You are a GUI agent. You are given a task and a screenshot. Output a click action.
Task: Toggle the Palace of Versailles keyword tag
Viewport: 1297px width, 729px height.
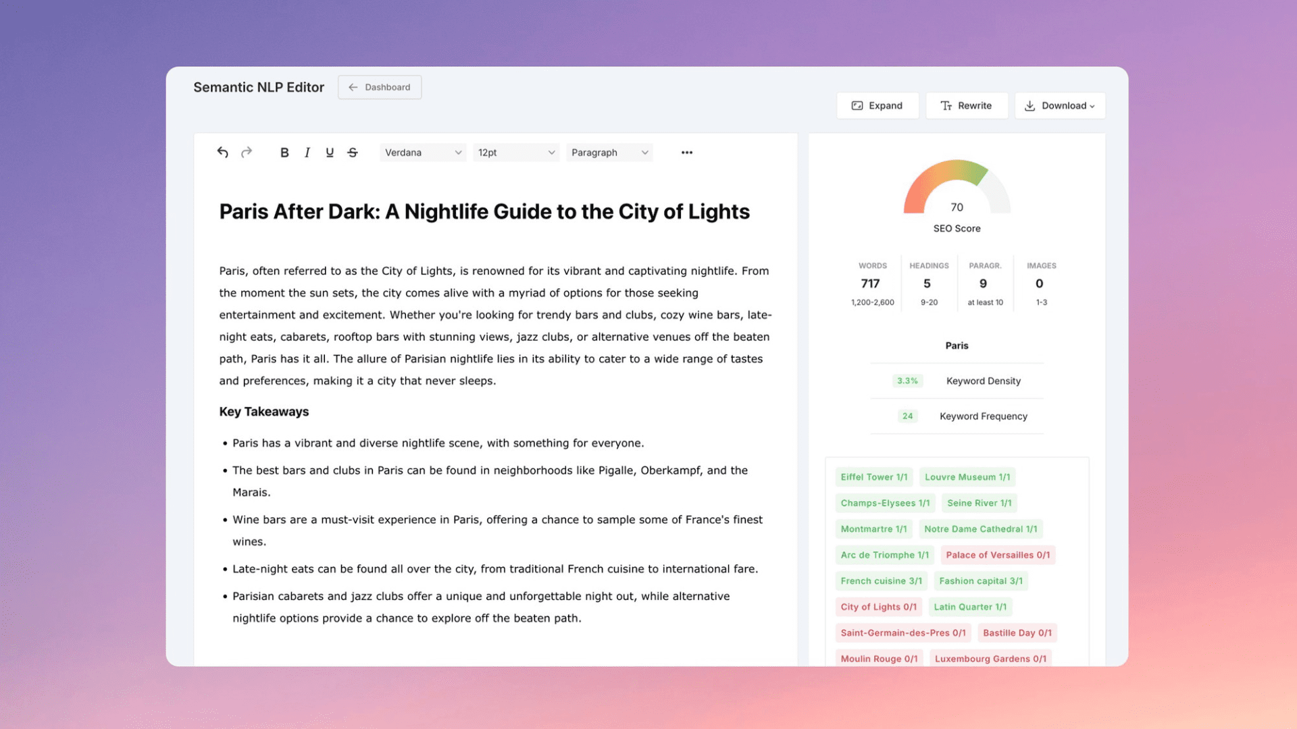(997, 555)
